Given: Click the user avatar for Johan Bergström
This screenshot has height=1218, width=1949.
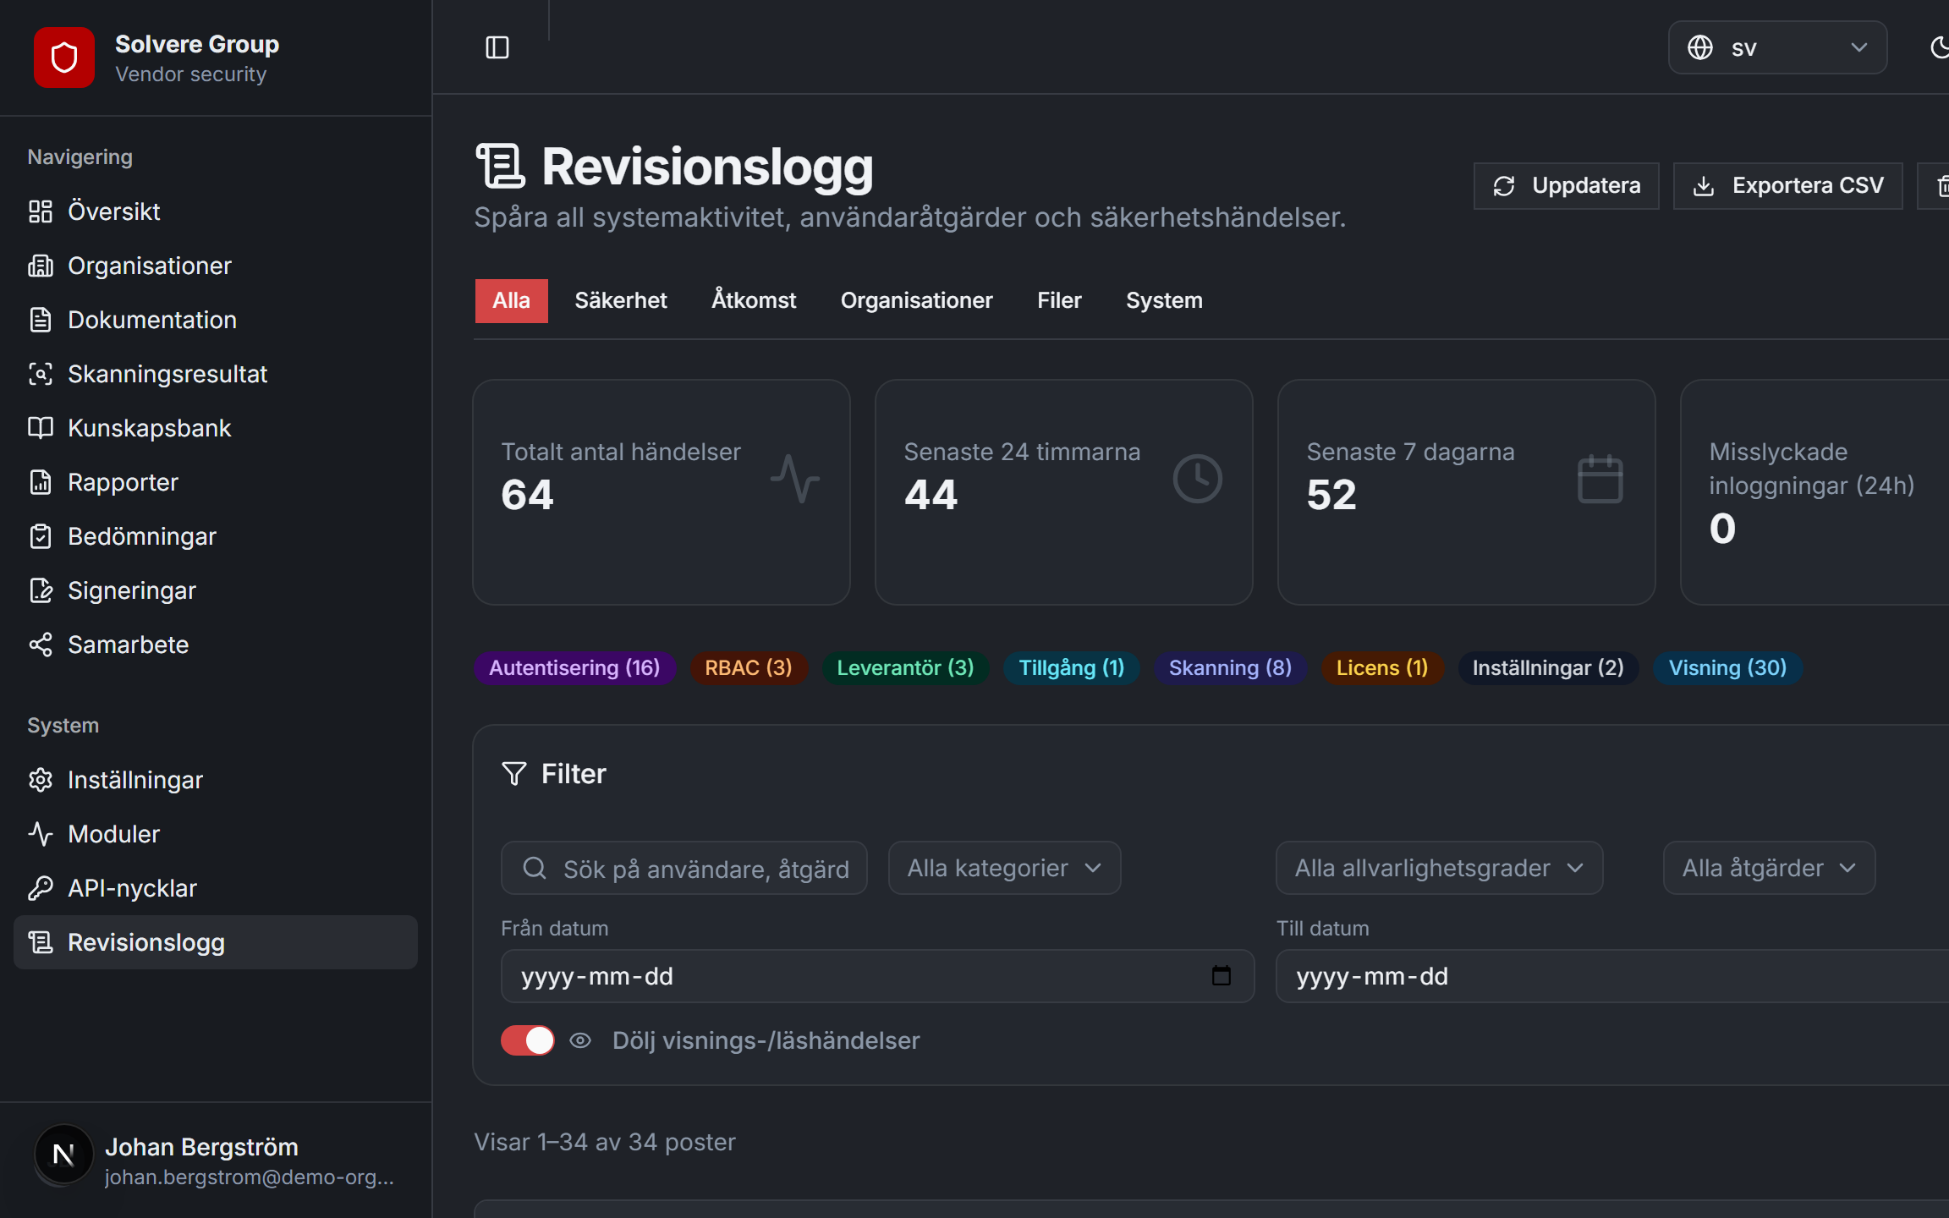Looking at the screenshot, I should click(63, 1154).
